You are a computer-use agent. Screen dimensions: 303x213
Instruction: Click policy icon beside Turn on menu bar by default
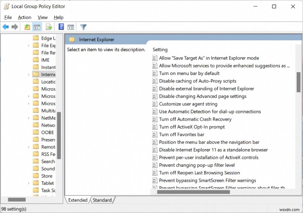155,73
